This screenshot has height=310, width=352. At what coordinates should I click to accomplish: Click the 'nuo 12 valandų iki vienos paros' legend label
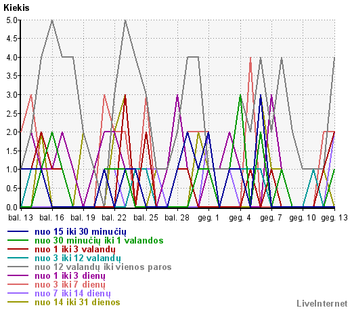coord(103,267)
